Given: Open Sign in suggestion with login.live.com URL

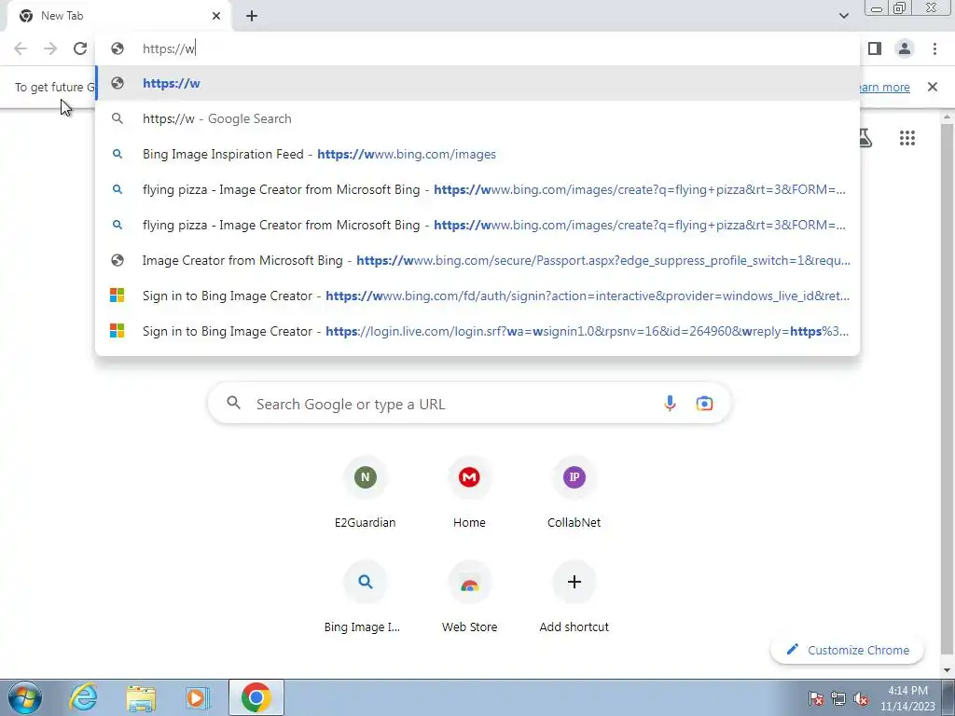Looking at the screenshot, I should pyautogui.click(x=477, y=331).
